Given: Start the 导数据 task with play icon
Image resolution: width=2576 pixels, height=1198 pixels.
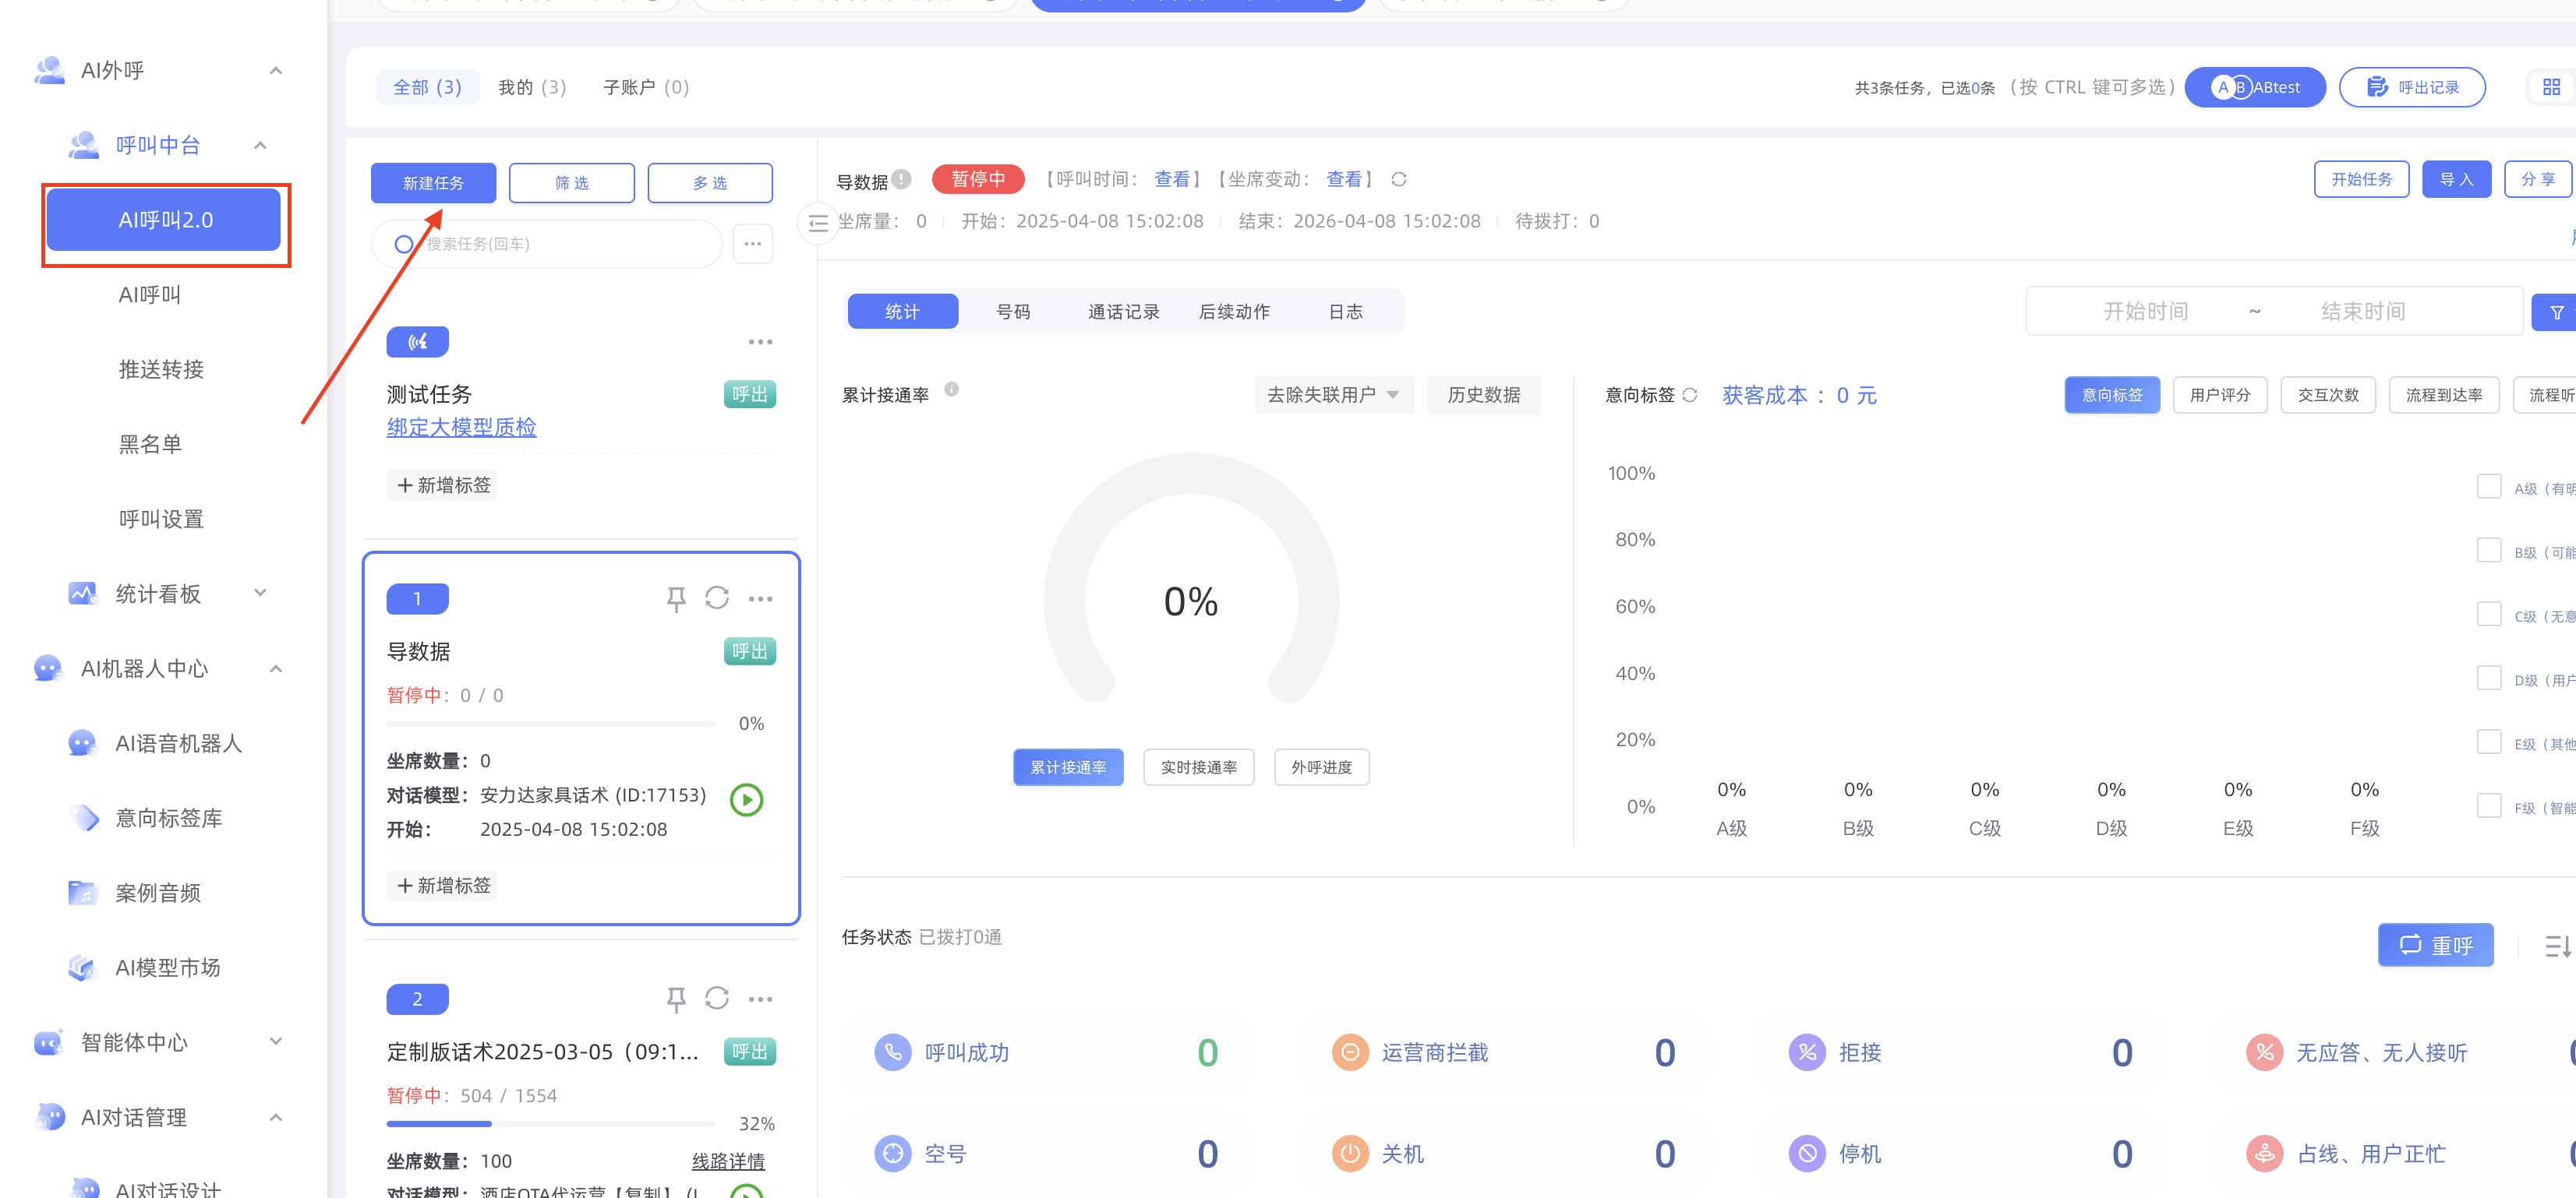Looking at the screenshot, I should pyautogui.click(x=746, y=799).
